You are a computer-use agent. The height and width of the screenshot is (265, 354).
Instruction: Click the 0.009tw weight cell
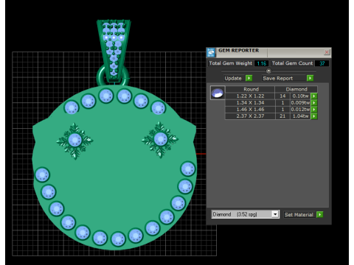[300, 102]
